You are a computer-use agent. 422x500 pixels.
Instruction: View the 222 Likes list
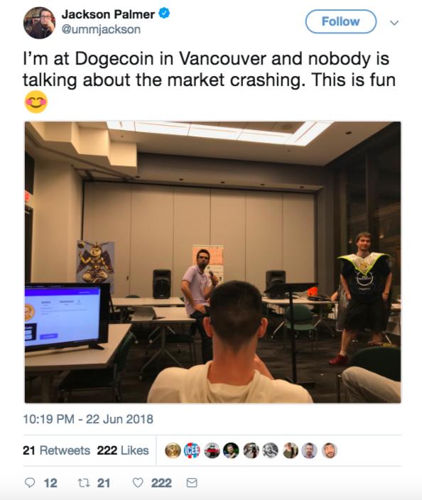(x=123, y=450)
